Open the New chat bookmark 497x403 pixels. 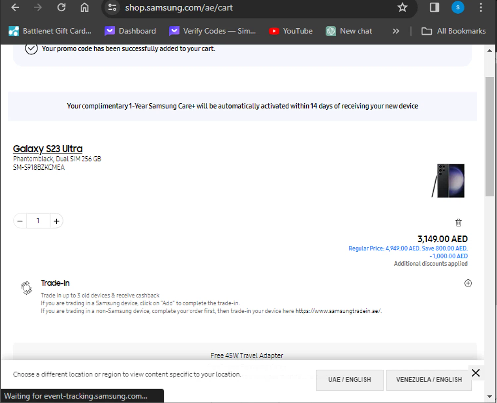pos(349,31)
